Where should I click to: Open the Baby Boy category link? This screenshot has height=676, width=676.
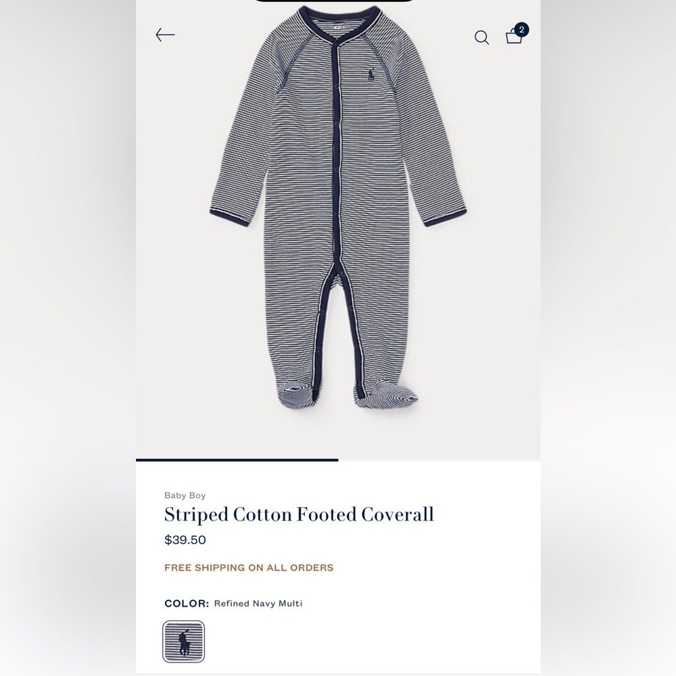(x=185, y=496)
